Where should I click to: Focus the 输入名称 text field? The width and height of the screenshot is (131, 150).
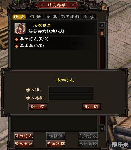click(x=71, y=97)
